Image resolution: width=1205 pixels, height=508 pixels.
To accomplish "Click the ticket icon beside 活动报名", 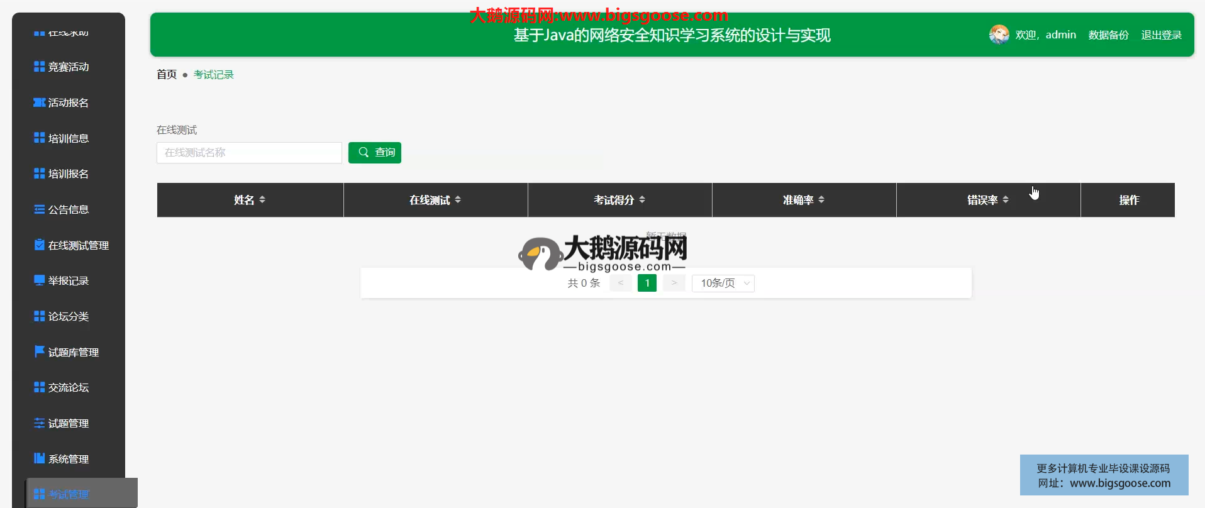I will click(39, 102).
